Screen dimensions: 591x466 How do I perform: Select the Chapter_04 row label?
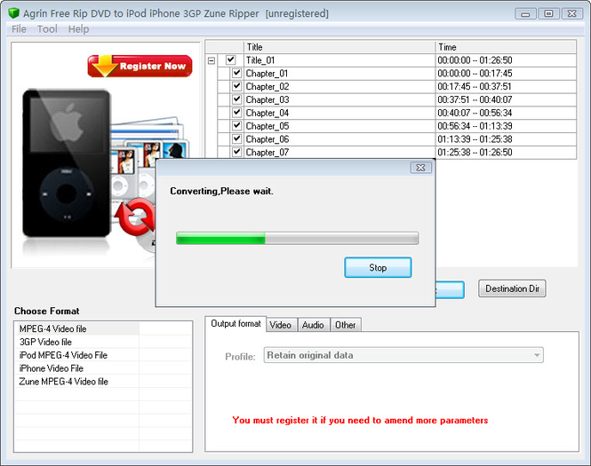[x=268, y=113]
